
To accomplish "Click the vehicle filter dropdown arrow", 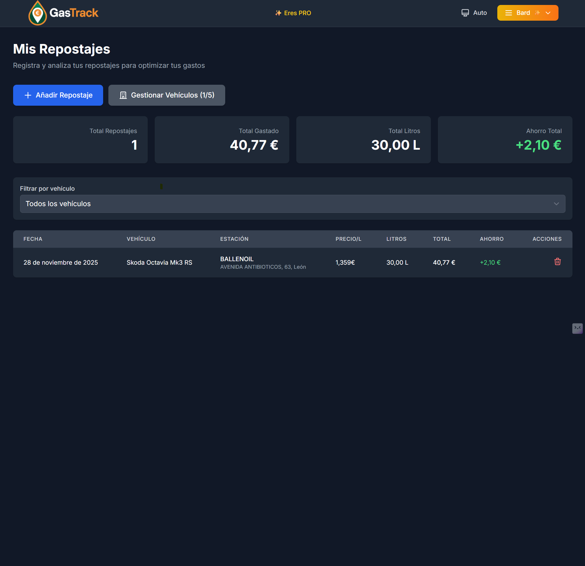I will pos(556,204).
